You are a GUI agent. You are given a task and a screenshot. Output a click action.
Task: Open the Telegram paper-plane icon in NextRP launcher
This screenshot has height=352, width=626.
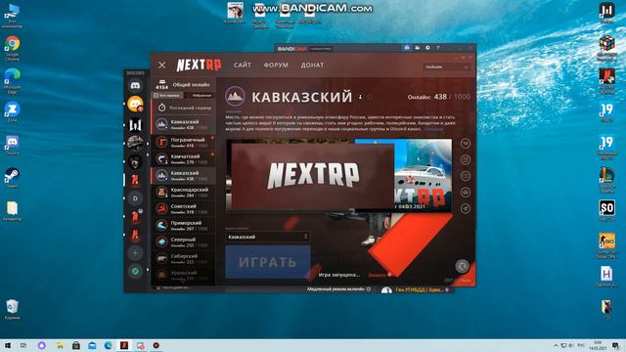466,208
